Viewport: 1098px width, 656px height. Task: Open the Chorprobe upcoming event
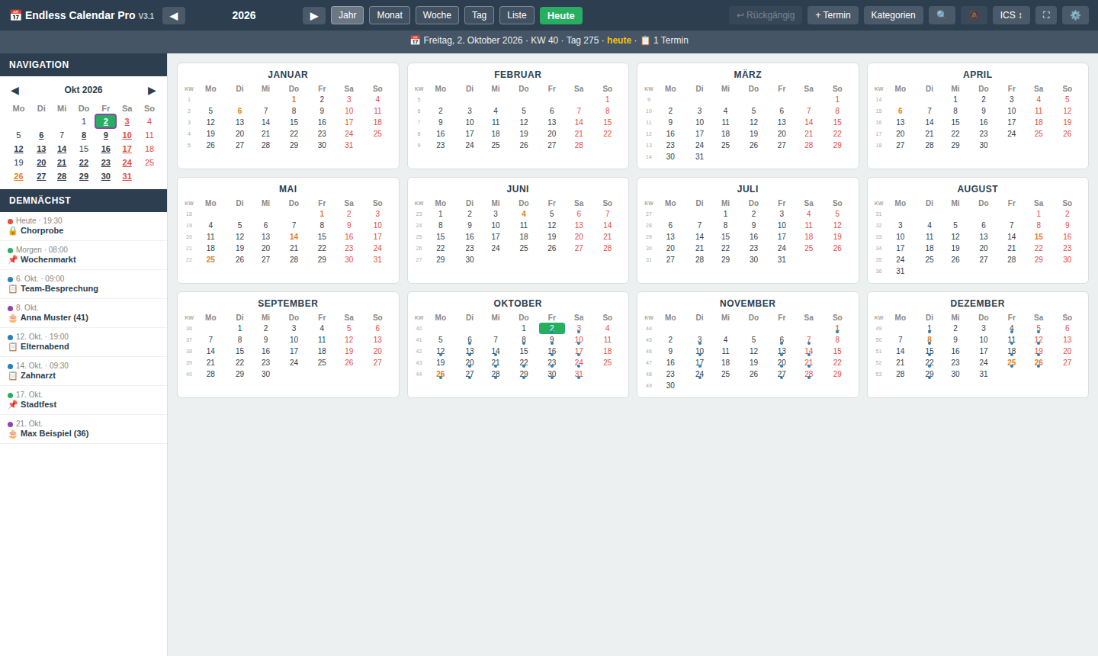(x=83, y=226)
